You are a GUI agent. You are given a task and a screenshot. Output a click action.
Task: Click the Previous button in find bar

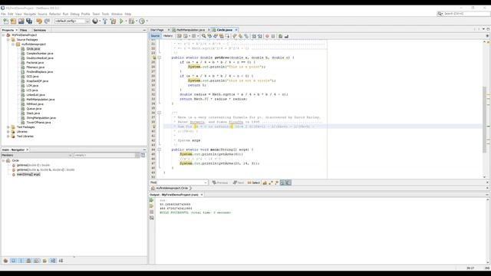point(220,182)
